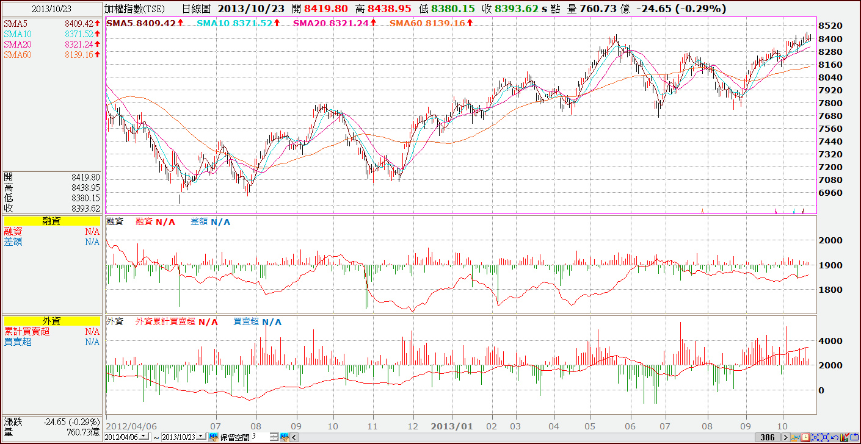This screenshot has height=444, width=861.
Task: Click the 保留空間 spinner arrows
Action: [274, 437]
